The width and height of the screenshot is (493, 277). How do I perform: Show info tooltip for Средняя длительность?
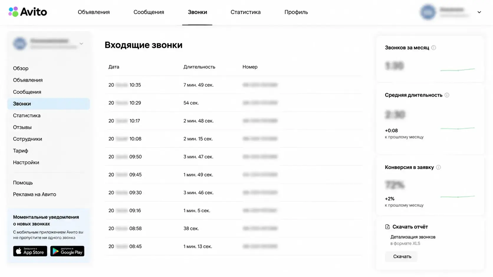tap(447, 95)
